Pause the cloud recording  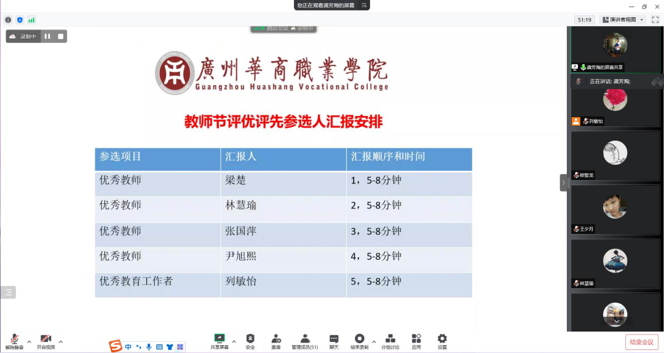coord(47,36)
